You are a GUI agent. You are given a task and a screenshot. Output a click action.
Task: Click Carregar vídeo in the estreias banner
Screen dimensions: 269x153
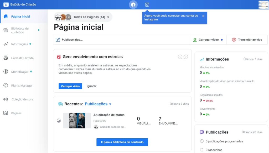[70, 86]
